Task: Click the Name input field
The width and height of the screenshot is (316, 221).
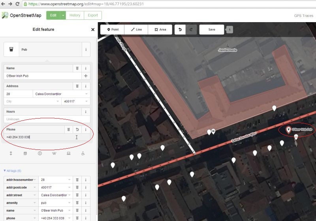Action: click(43, 76)
